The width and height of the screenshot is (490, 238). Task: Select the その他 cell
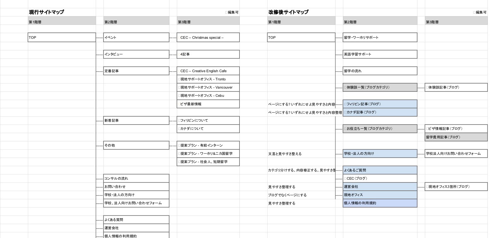point(136,145)
